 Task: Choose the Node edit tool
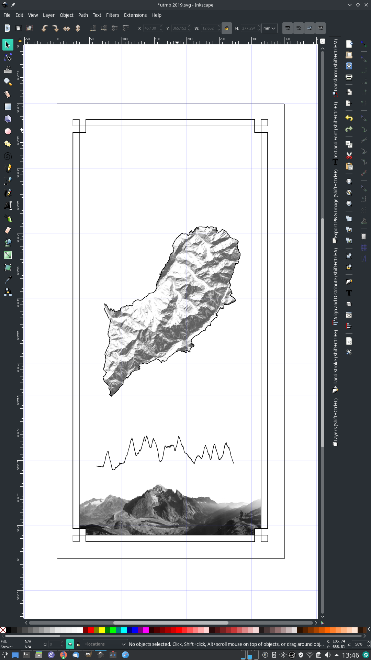coord(8,57)
